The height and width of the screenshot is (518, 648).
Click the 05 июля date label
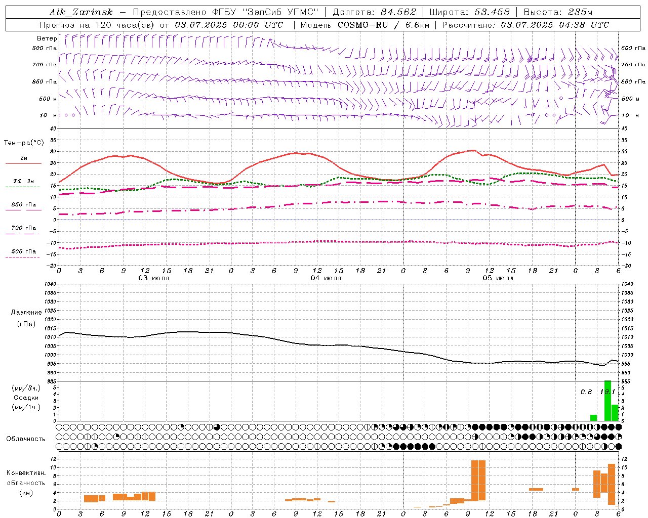(498, 278)
